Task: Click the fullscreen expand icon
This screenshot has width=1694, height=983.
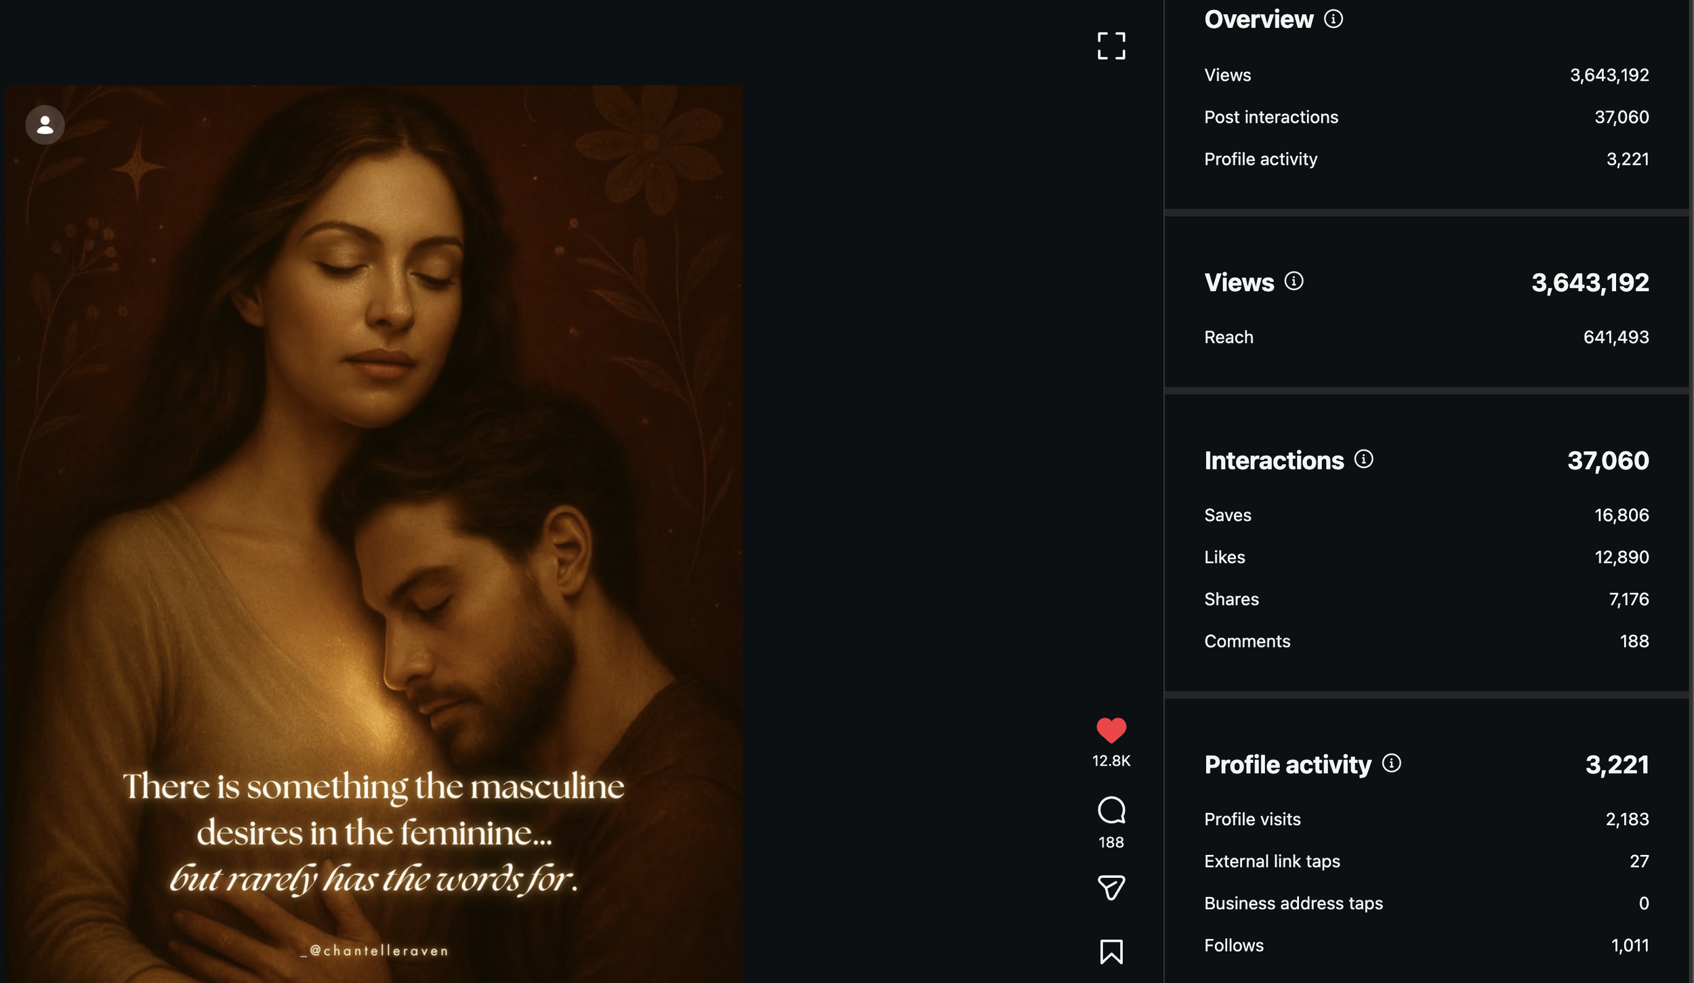Action: point(1111,46)
